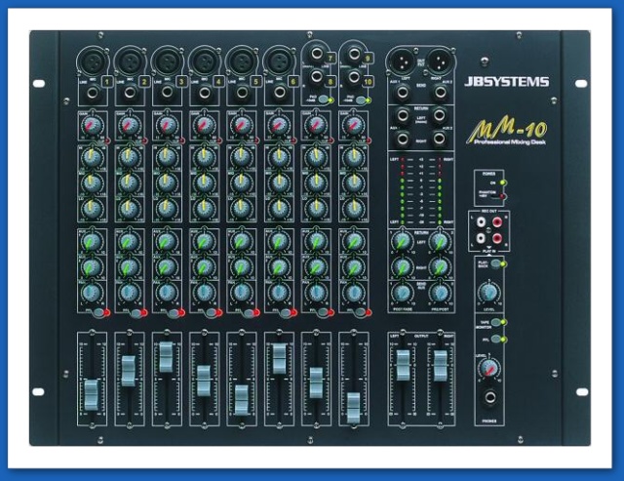Toggle the channel 9/10 strip PFL button
This screenshot has width=624, height=481.
point(360,313)
